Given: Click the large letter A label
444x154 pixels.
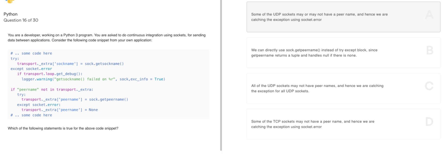Looking at the screenshot, I should click(x=429, y=15).
